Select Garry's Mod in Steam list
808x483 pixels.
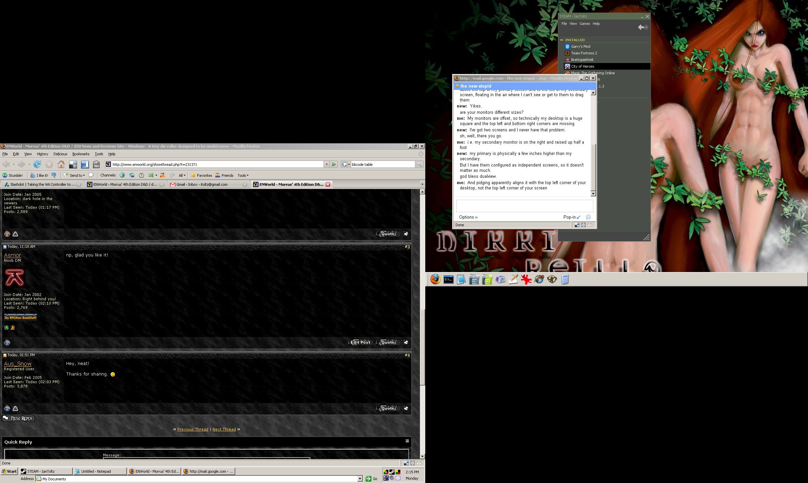(x=580, y=46)
